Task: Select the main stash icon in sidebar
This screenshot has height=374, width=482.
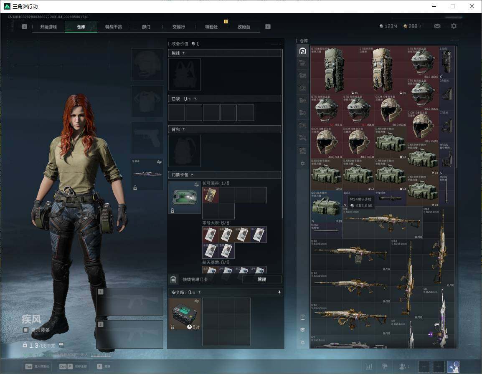Action: pos(302,51)
